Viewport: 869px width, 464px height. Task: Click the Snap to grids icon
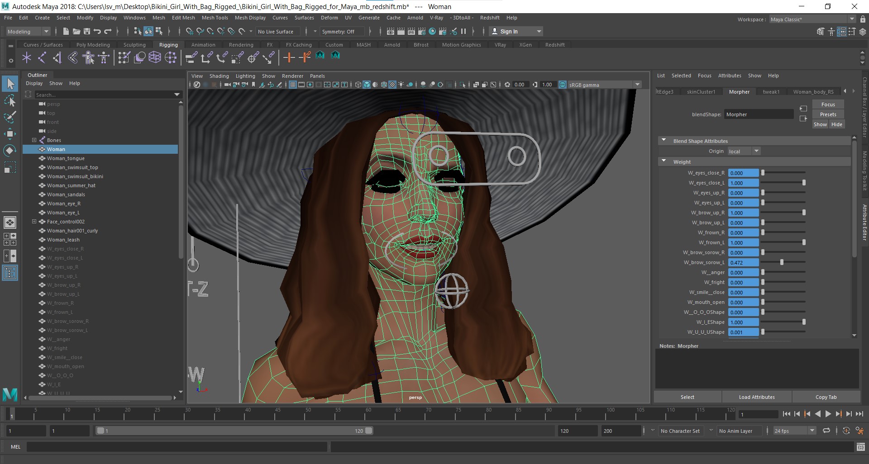(190, 31)
